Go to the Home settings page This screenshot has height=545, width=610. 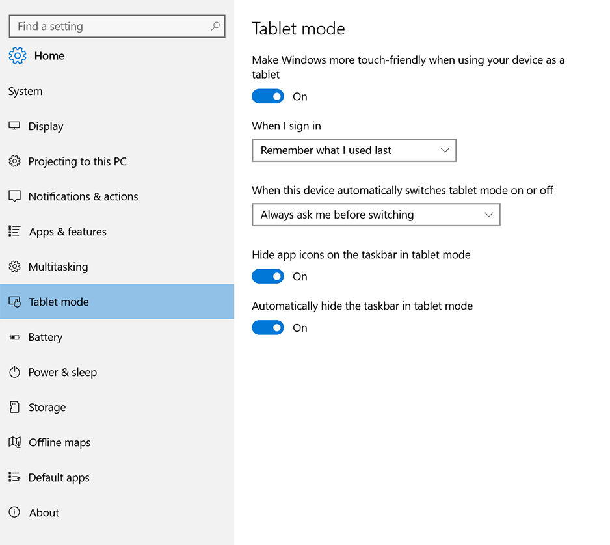pyautogui.click(x=49, y=56)
